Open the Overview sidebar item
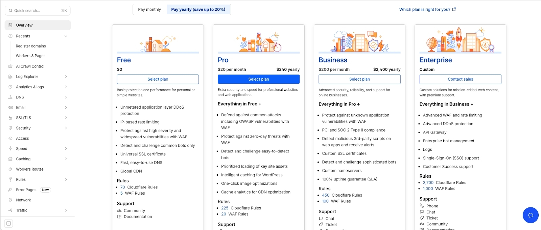Screen dimensions: 541x230 (24, 25)
